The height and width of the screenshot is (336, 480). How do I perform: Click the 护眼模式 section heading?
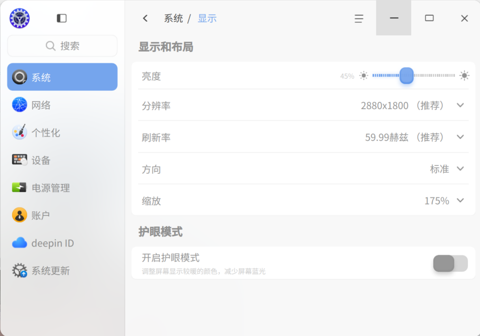160,232
